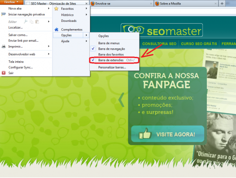Viewport: 236px width, 178px height.
Task: Click thumbs-up icon on VISITE AGORA
Action: 145,133
